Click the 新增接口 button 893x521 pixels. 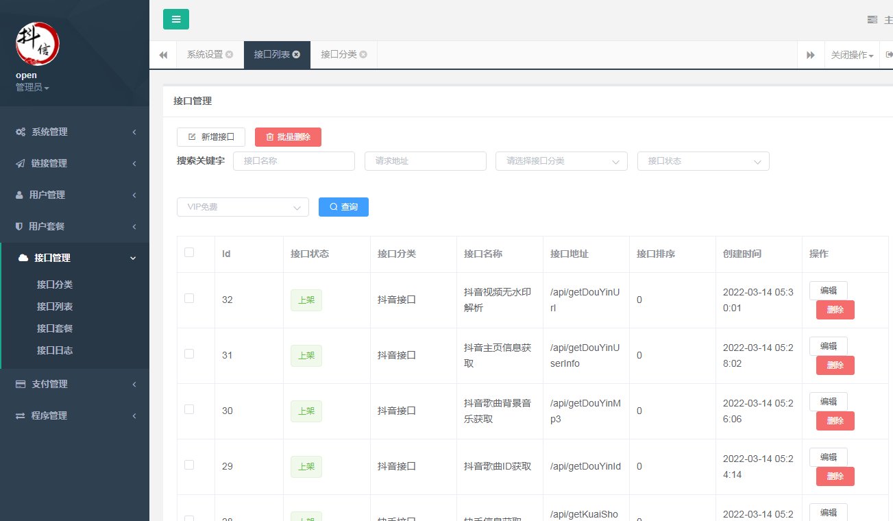(x=211, y=137)
